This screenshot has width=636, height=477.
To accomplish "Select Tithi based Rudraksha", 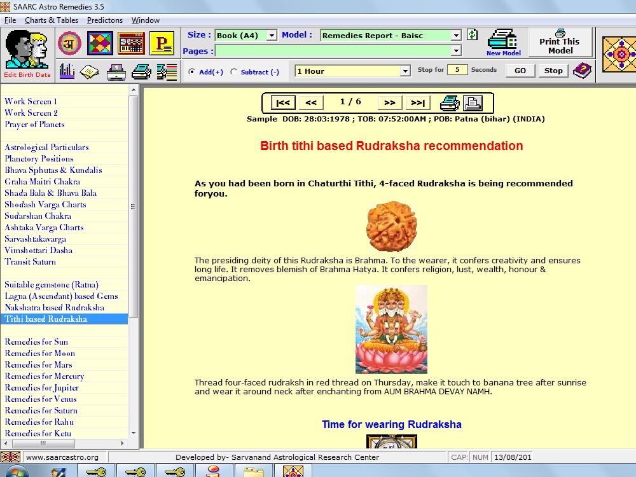I will coord(64,319).
